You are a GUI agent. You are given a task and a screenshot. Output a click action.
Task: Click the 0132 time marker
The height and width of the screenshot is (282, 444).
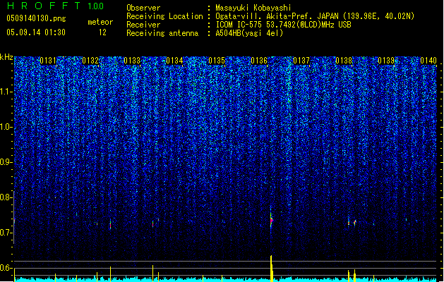[x=90, y=61]
